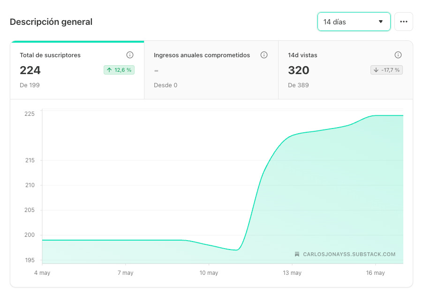Image resolution: width=423 pixels, height=295 pixels.
Task: Click the 10 may axis marker
Action: tap(209, 273)
